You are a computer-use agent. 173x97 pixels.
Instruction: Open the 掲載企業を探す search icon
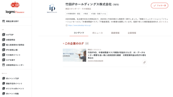click(x=4, y=21)
